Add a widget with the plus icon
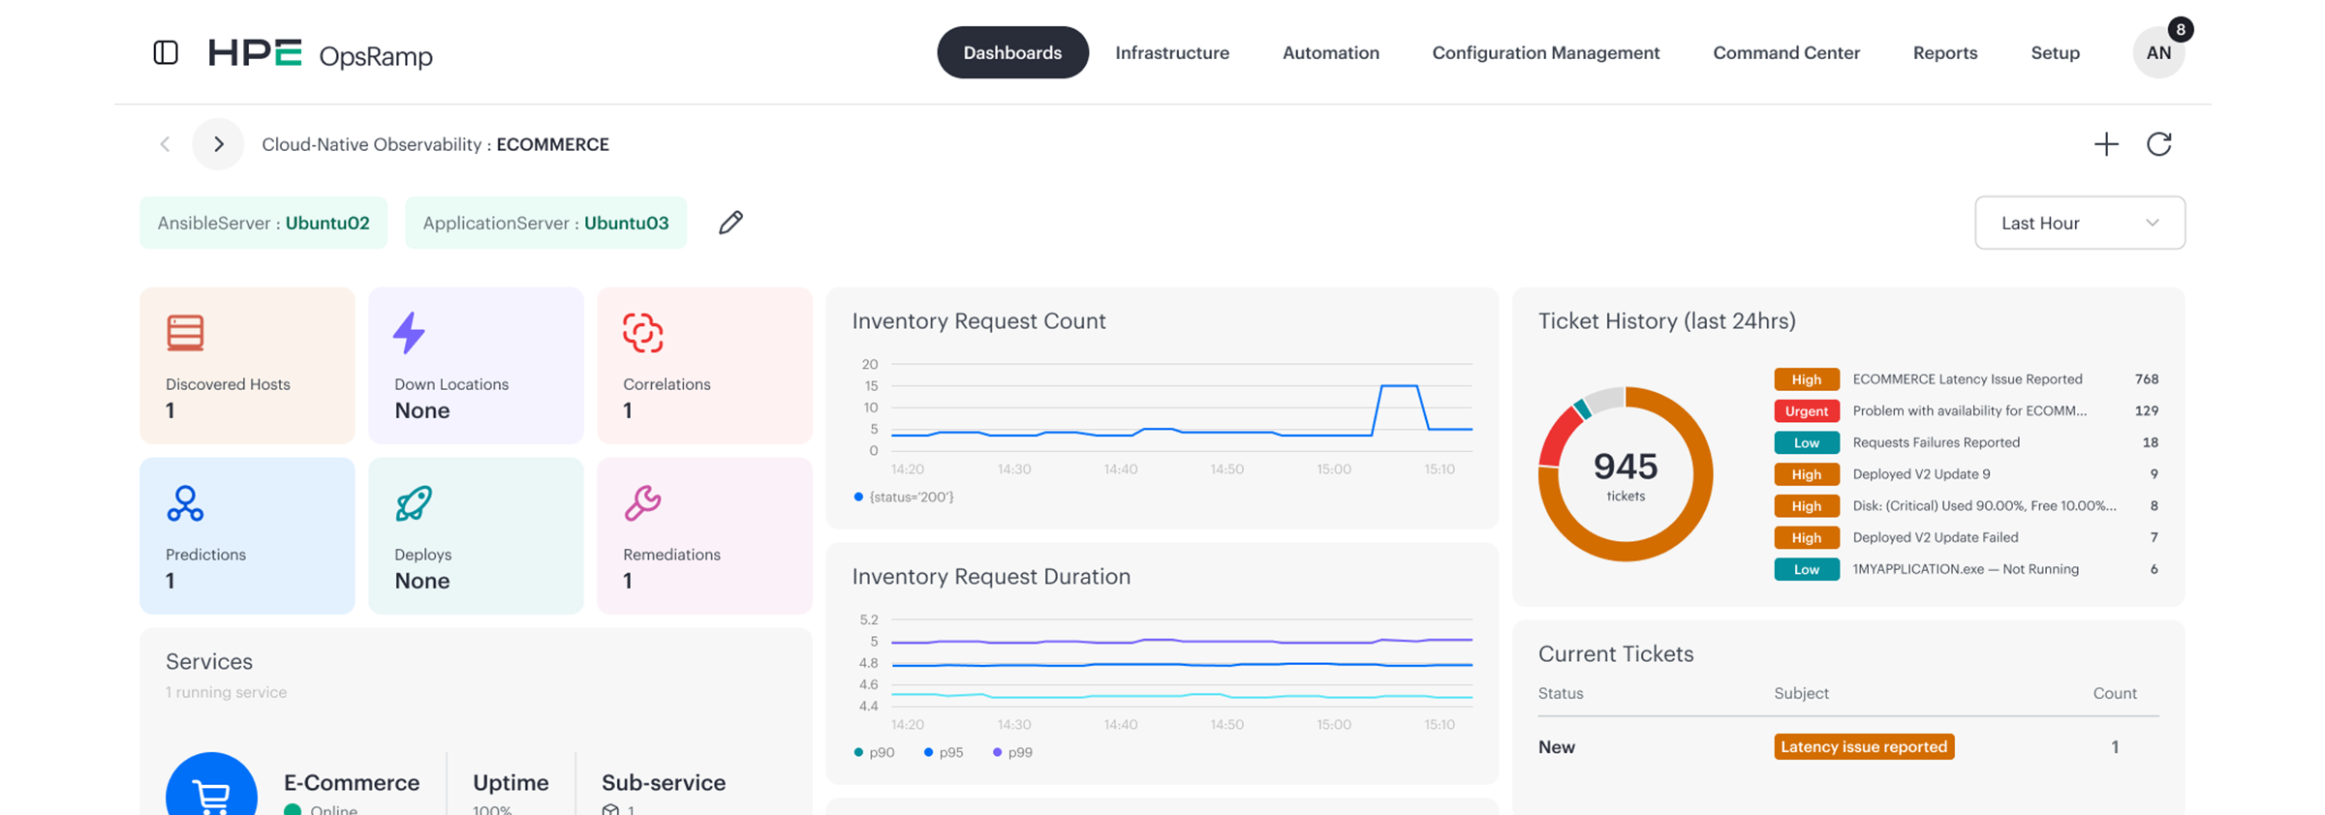 [x=2106, y=144]
